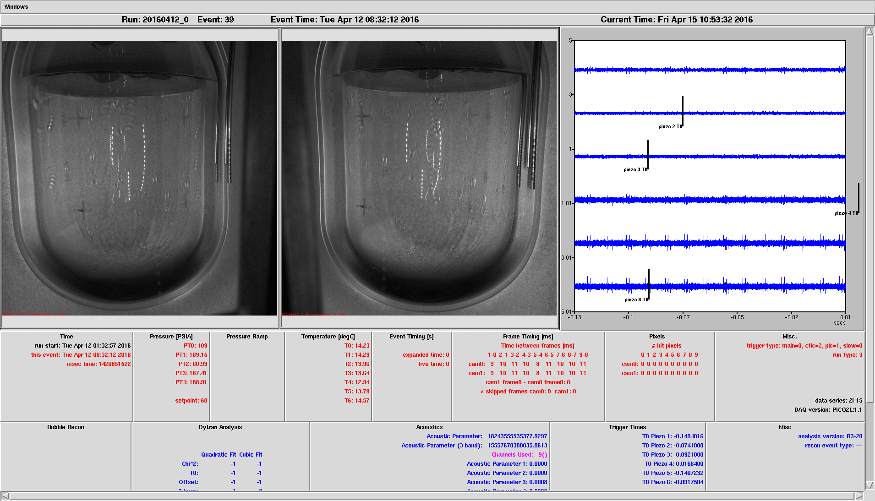Screen dimensions: 875x501
Task: Click the '# hit pixels' label
Action: click(667, 346)
